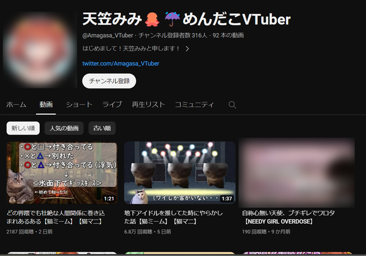Click the channel name 天笠みみ めんだこVTuber

pyautogui.click(x=186, y=19)
